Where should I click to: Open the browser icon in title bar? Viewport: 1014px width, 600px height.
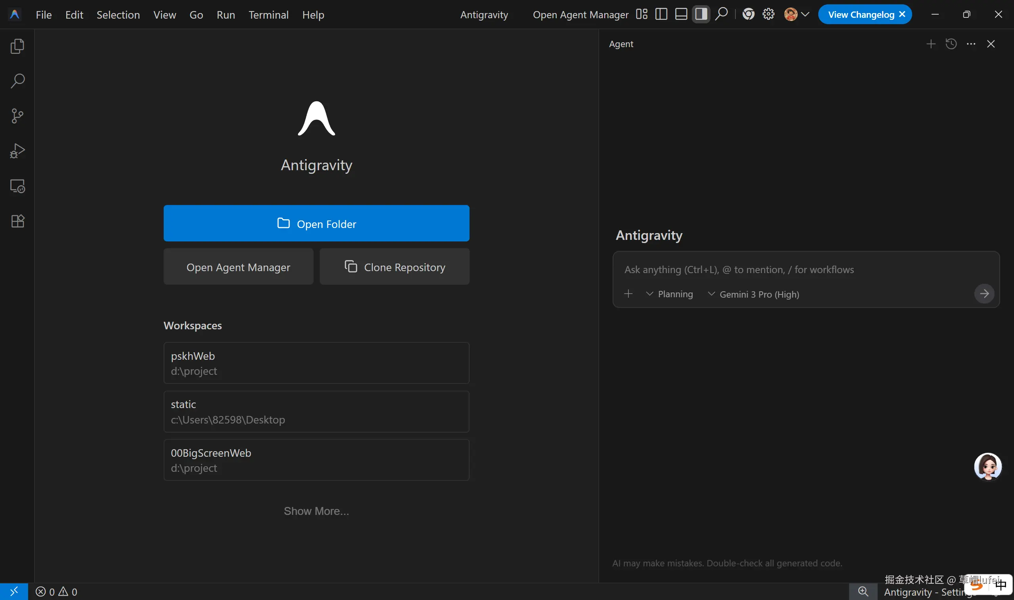[x=748, y=15]
